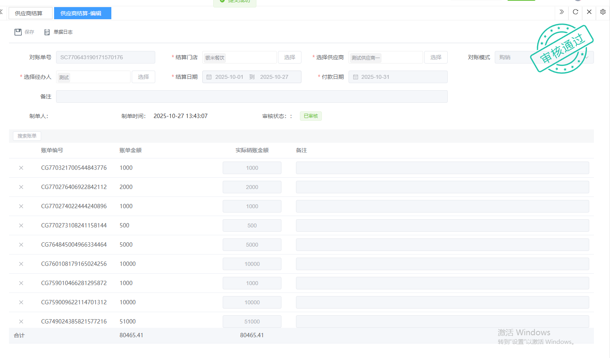Click 选择 button for 选择供应商
This screenshot has width=610, height=358.
click(x=436, y=57)
